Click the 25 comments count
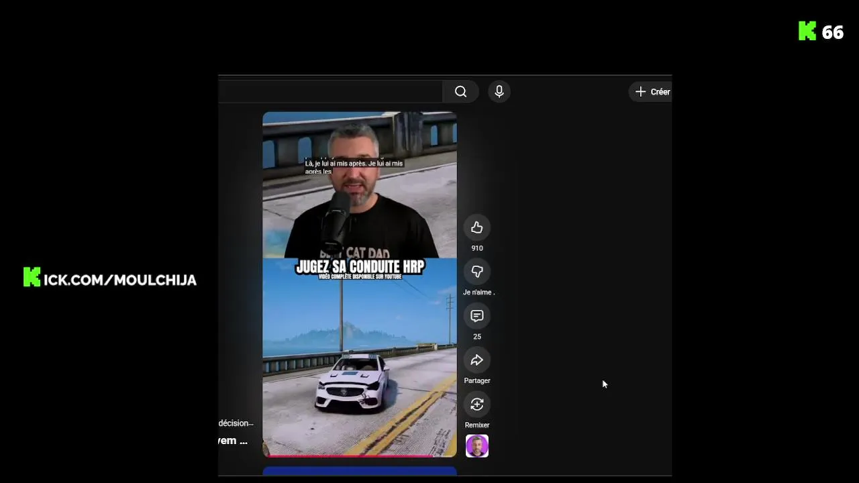This screenshot has height=483, width=859. point(477,337)
